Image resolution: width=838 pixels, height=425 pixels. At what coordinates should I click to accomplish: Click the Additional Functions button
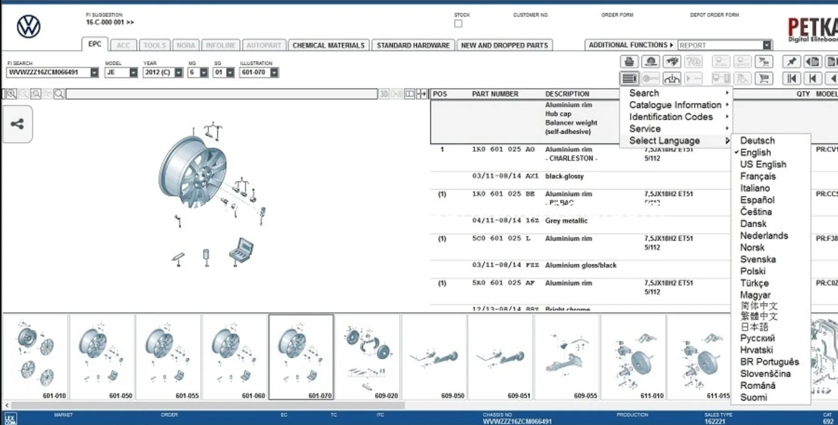(630, 45)
